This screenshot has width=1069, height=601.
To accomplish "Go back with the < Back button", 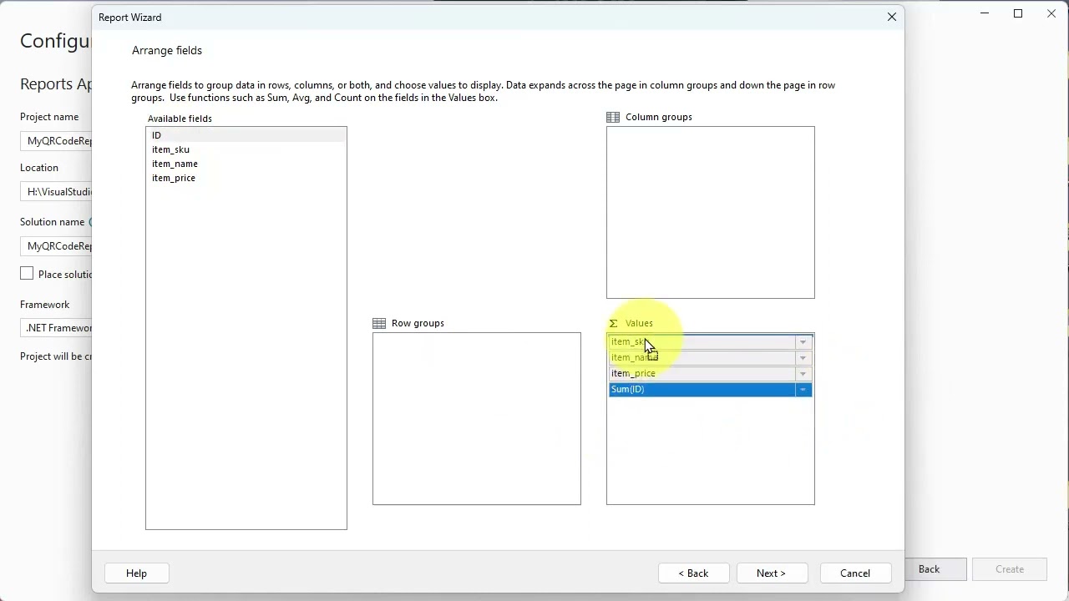I will (693, 573).
